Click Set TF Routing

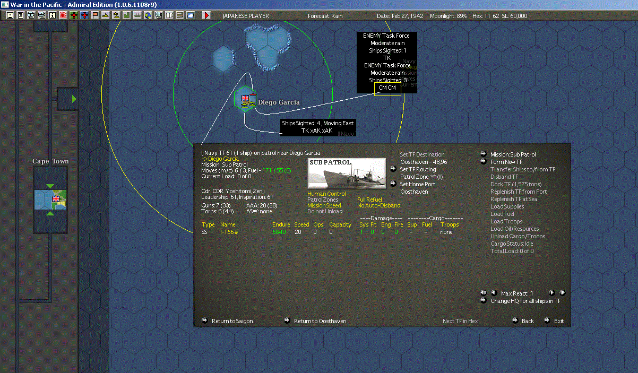click(418, 169)
